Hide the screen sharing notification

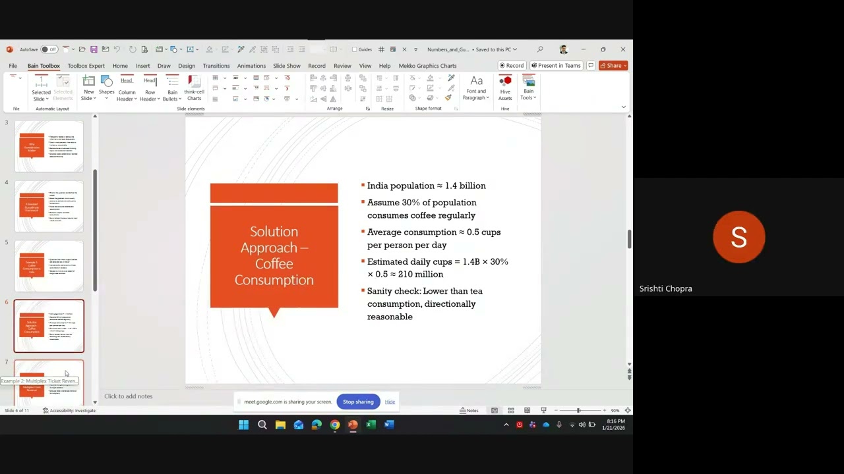(x=390, y=402)
